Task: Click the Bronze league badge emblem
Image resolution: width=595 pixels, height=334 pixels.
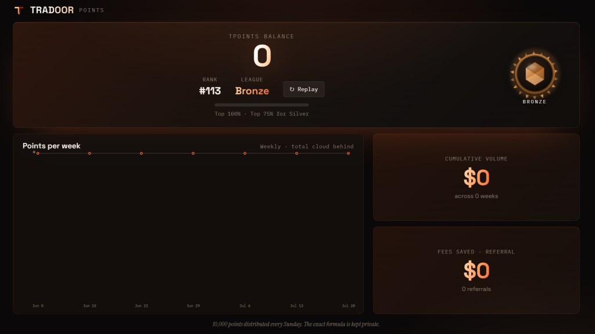Action: pos(535,74)
